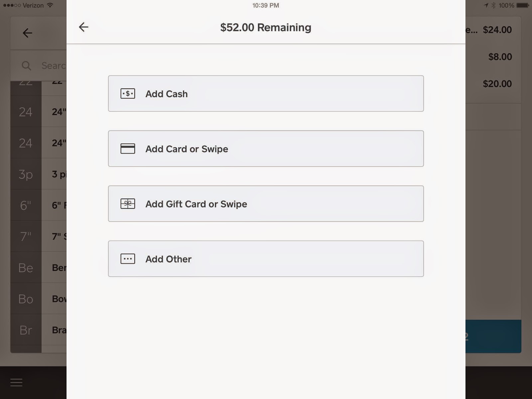Click the $20.00 cart line item
The height and width of the screenshot is (399, 532).
tap(493, 83)
